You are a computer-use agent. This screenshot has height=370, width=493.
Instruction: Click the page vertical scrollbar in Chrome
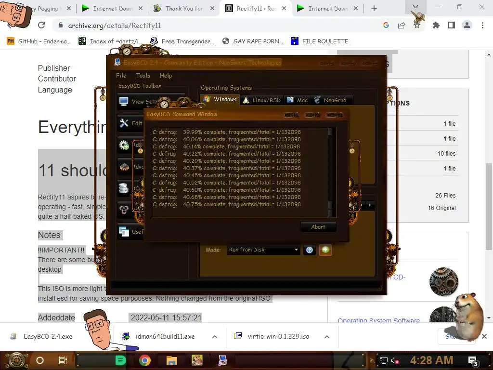489,206
